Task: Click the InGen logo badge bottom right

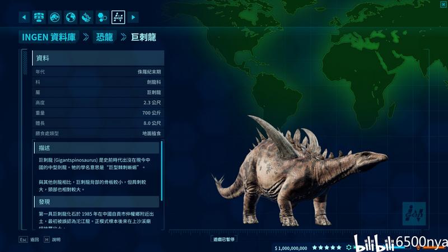Action: click(x=414, y=214)
